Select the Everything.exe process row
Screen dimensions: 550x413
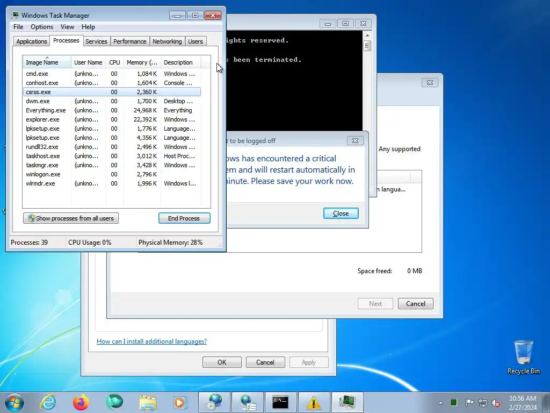click(112, 110)
